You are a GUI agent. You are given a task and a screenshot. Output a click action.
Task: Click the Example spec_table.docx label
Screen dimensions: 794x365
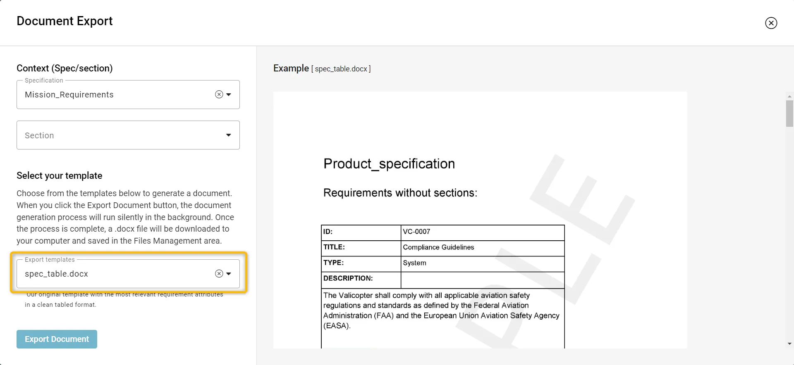pyautogui.click(x=322, y=69)
